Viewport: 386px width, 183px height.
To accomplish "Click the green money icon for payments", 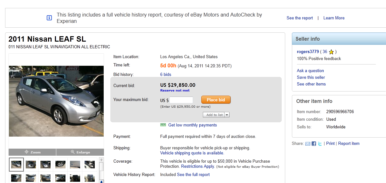I will click(163, 125).
